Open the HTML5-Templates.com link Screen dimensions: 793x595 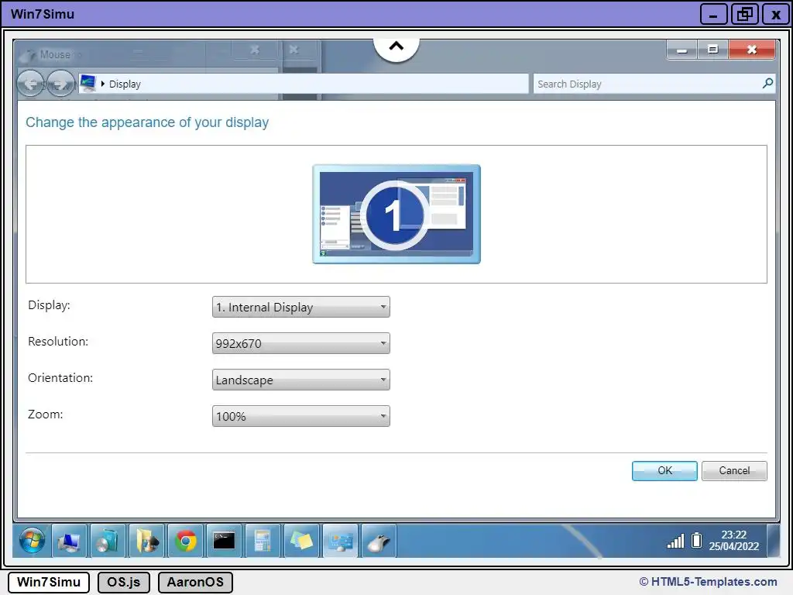[714, 582]
